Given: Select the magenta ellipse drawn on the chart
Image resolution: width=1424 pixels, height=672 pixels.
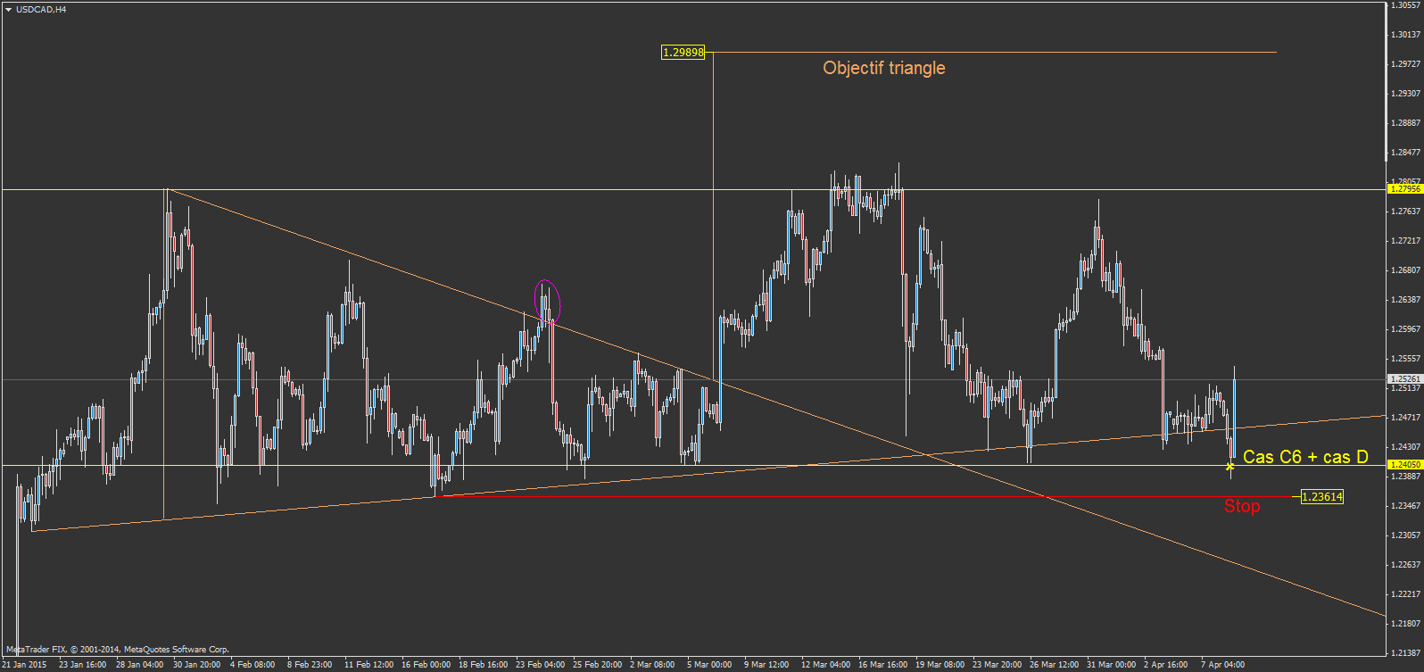Looking at the screenshot, I should click(547, 302).
